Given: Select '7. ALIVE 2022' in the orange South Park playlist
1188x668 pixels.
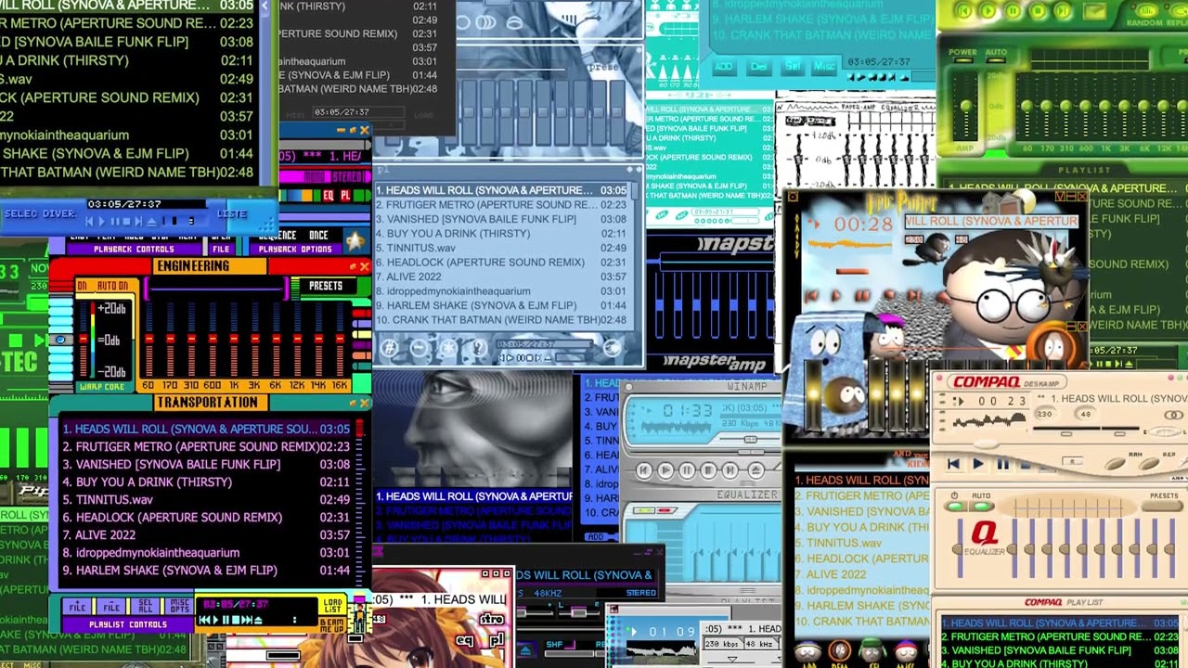Looking at the screenshot, I should tap(862, 574).
